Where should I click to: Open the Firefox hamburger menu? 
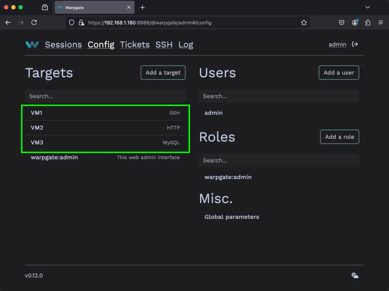point(381,22)
